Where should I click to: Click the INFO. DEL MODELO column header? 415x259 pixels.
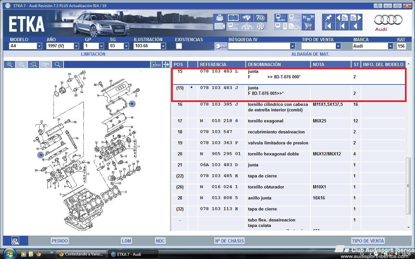point(383,64)
